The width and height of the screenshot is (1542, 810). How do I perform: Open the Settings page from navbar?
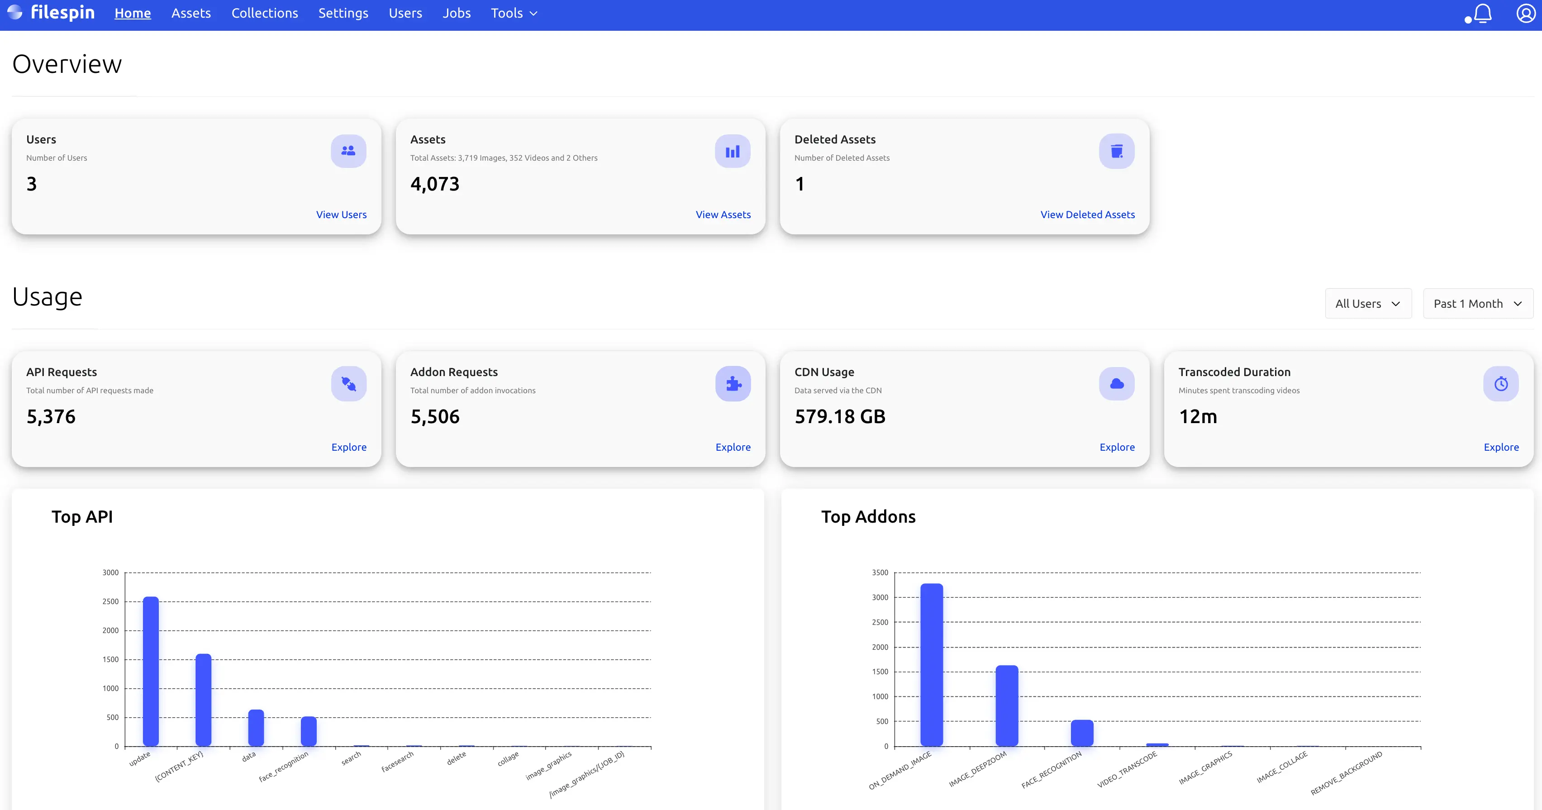pyautogui.click(x=343, y=13)
